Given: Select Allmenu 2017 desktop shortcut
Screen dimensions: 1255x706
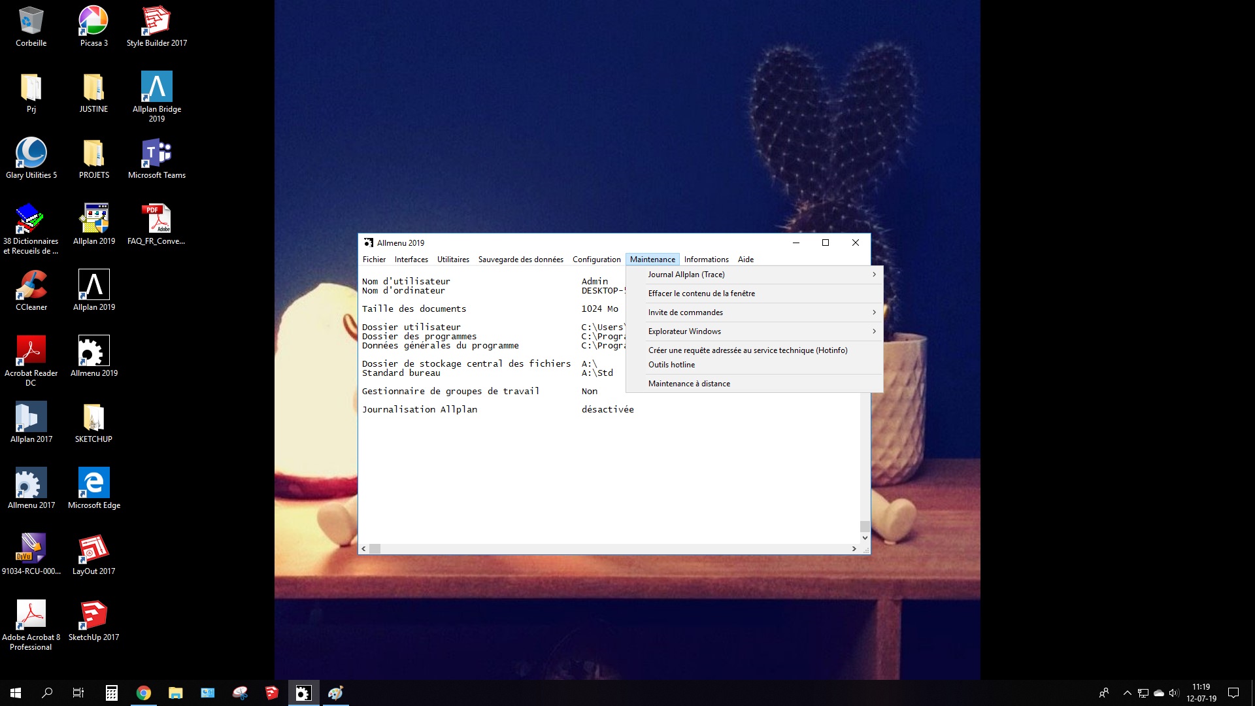Looking at the screenshot, I should [31, 489].
